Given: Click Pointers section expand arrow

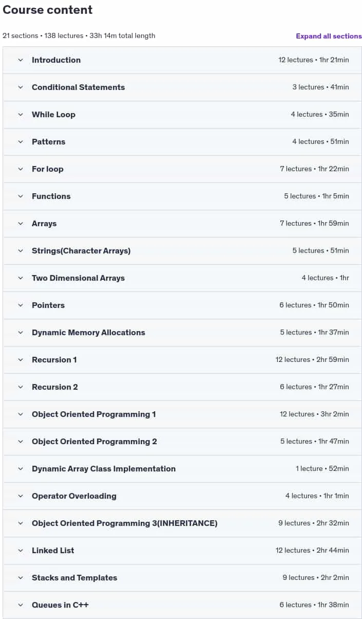Looking at the screenshot, I should [21, 305].
